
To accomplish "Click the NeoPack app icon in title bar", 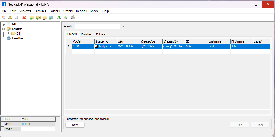I will (x=4, y=4).
